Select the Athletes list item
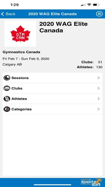Viewport: 105px width, 187px height. tap(52, 99)
